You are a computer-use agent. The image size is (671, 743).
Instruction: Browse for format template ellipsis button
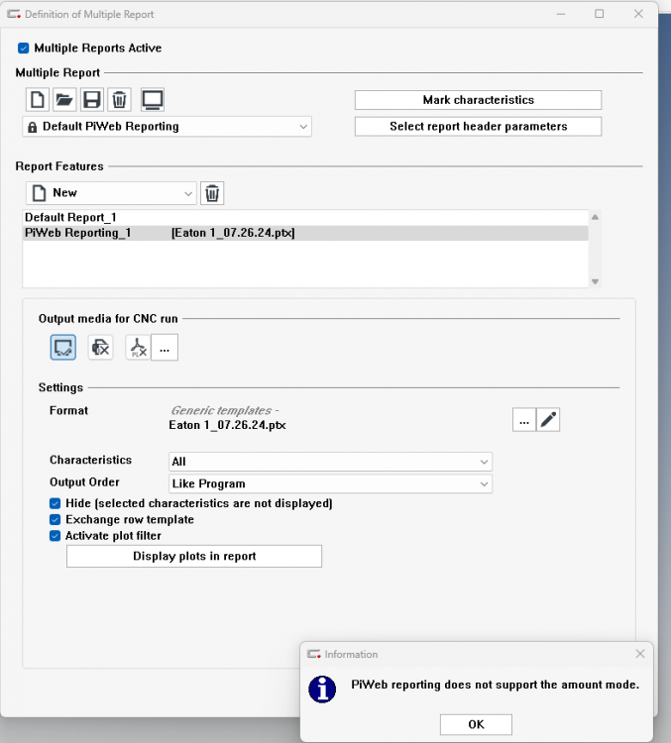pyautogui.click(x=524, y=420)
